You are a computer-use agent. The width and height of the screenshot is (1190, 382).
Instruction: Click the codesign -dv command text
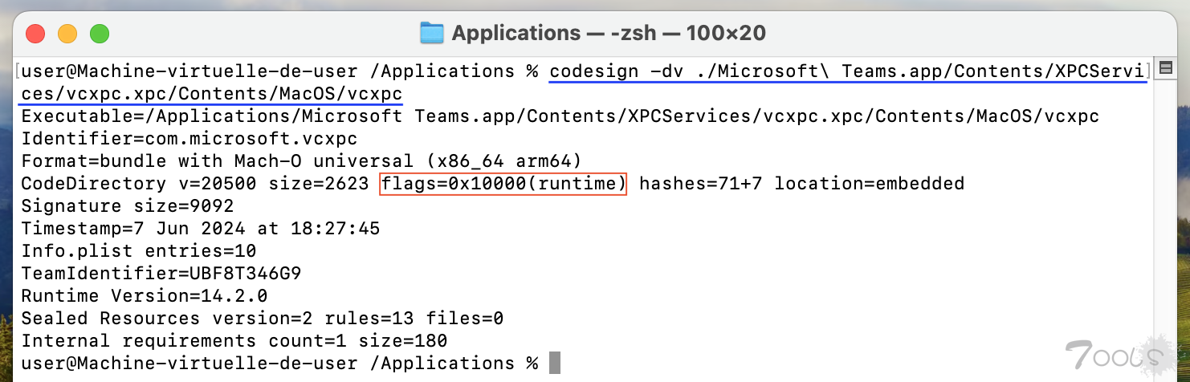[850, 71]
